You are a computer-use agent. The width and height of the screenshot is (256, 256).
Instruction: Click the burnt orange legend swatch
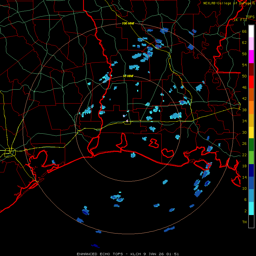point(251,94)
